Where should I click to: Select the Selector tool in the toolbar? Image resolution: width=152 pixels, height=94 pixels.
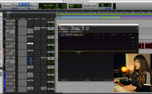(x=24, y=5)
